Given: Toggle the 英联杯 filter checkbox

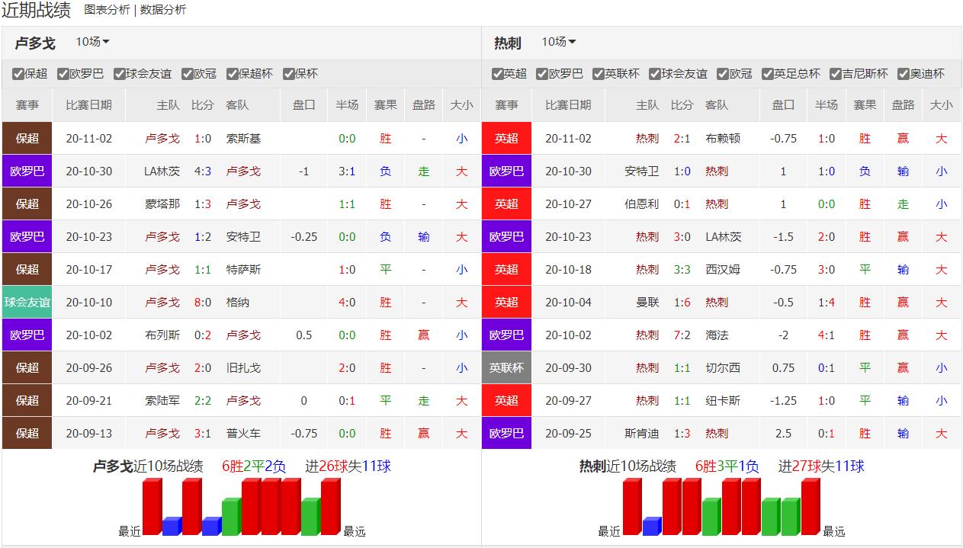Looking at the screenshot, I should (599, 74).
